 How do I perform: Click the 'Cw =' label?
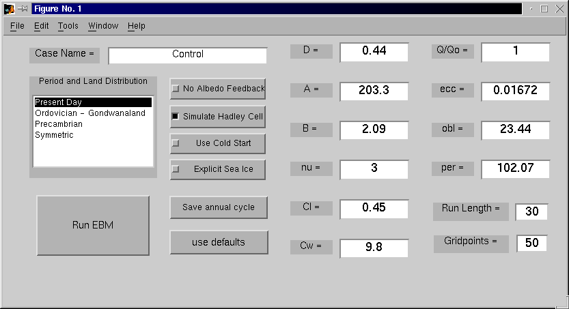click(x=311, y=247)
